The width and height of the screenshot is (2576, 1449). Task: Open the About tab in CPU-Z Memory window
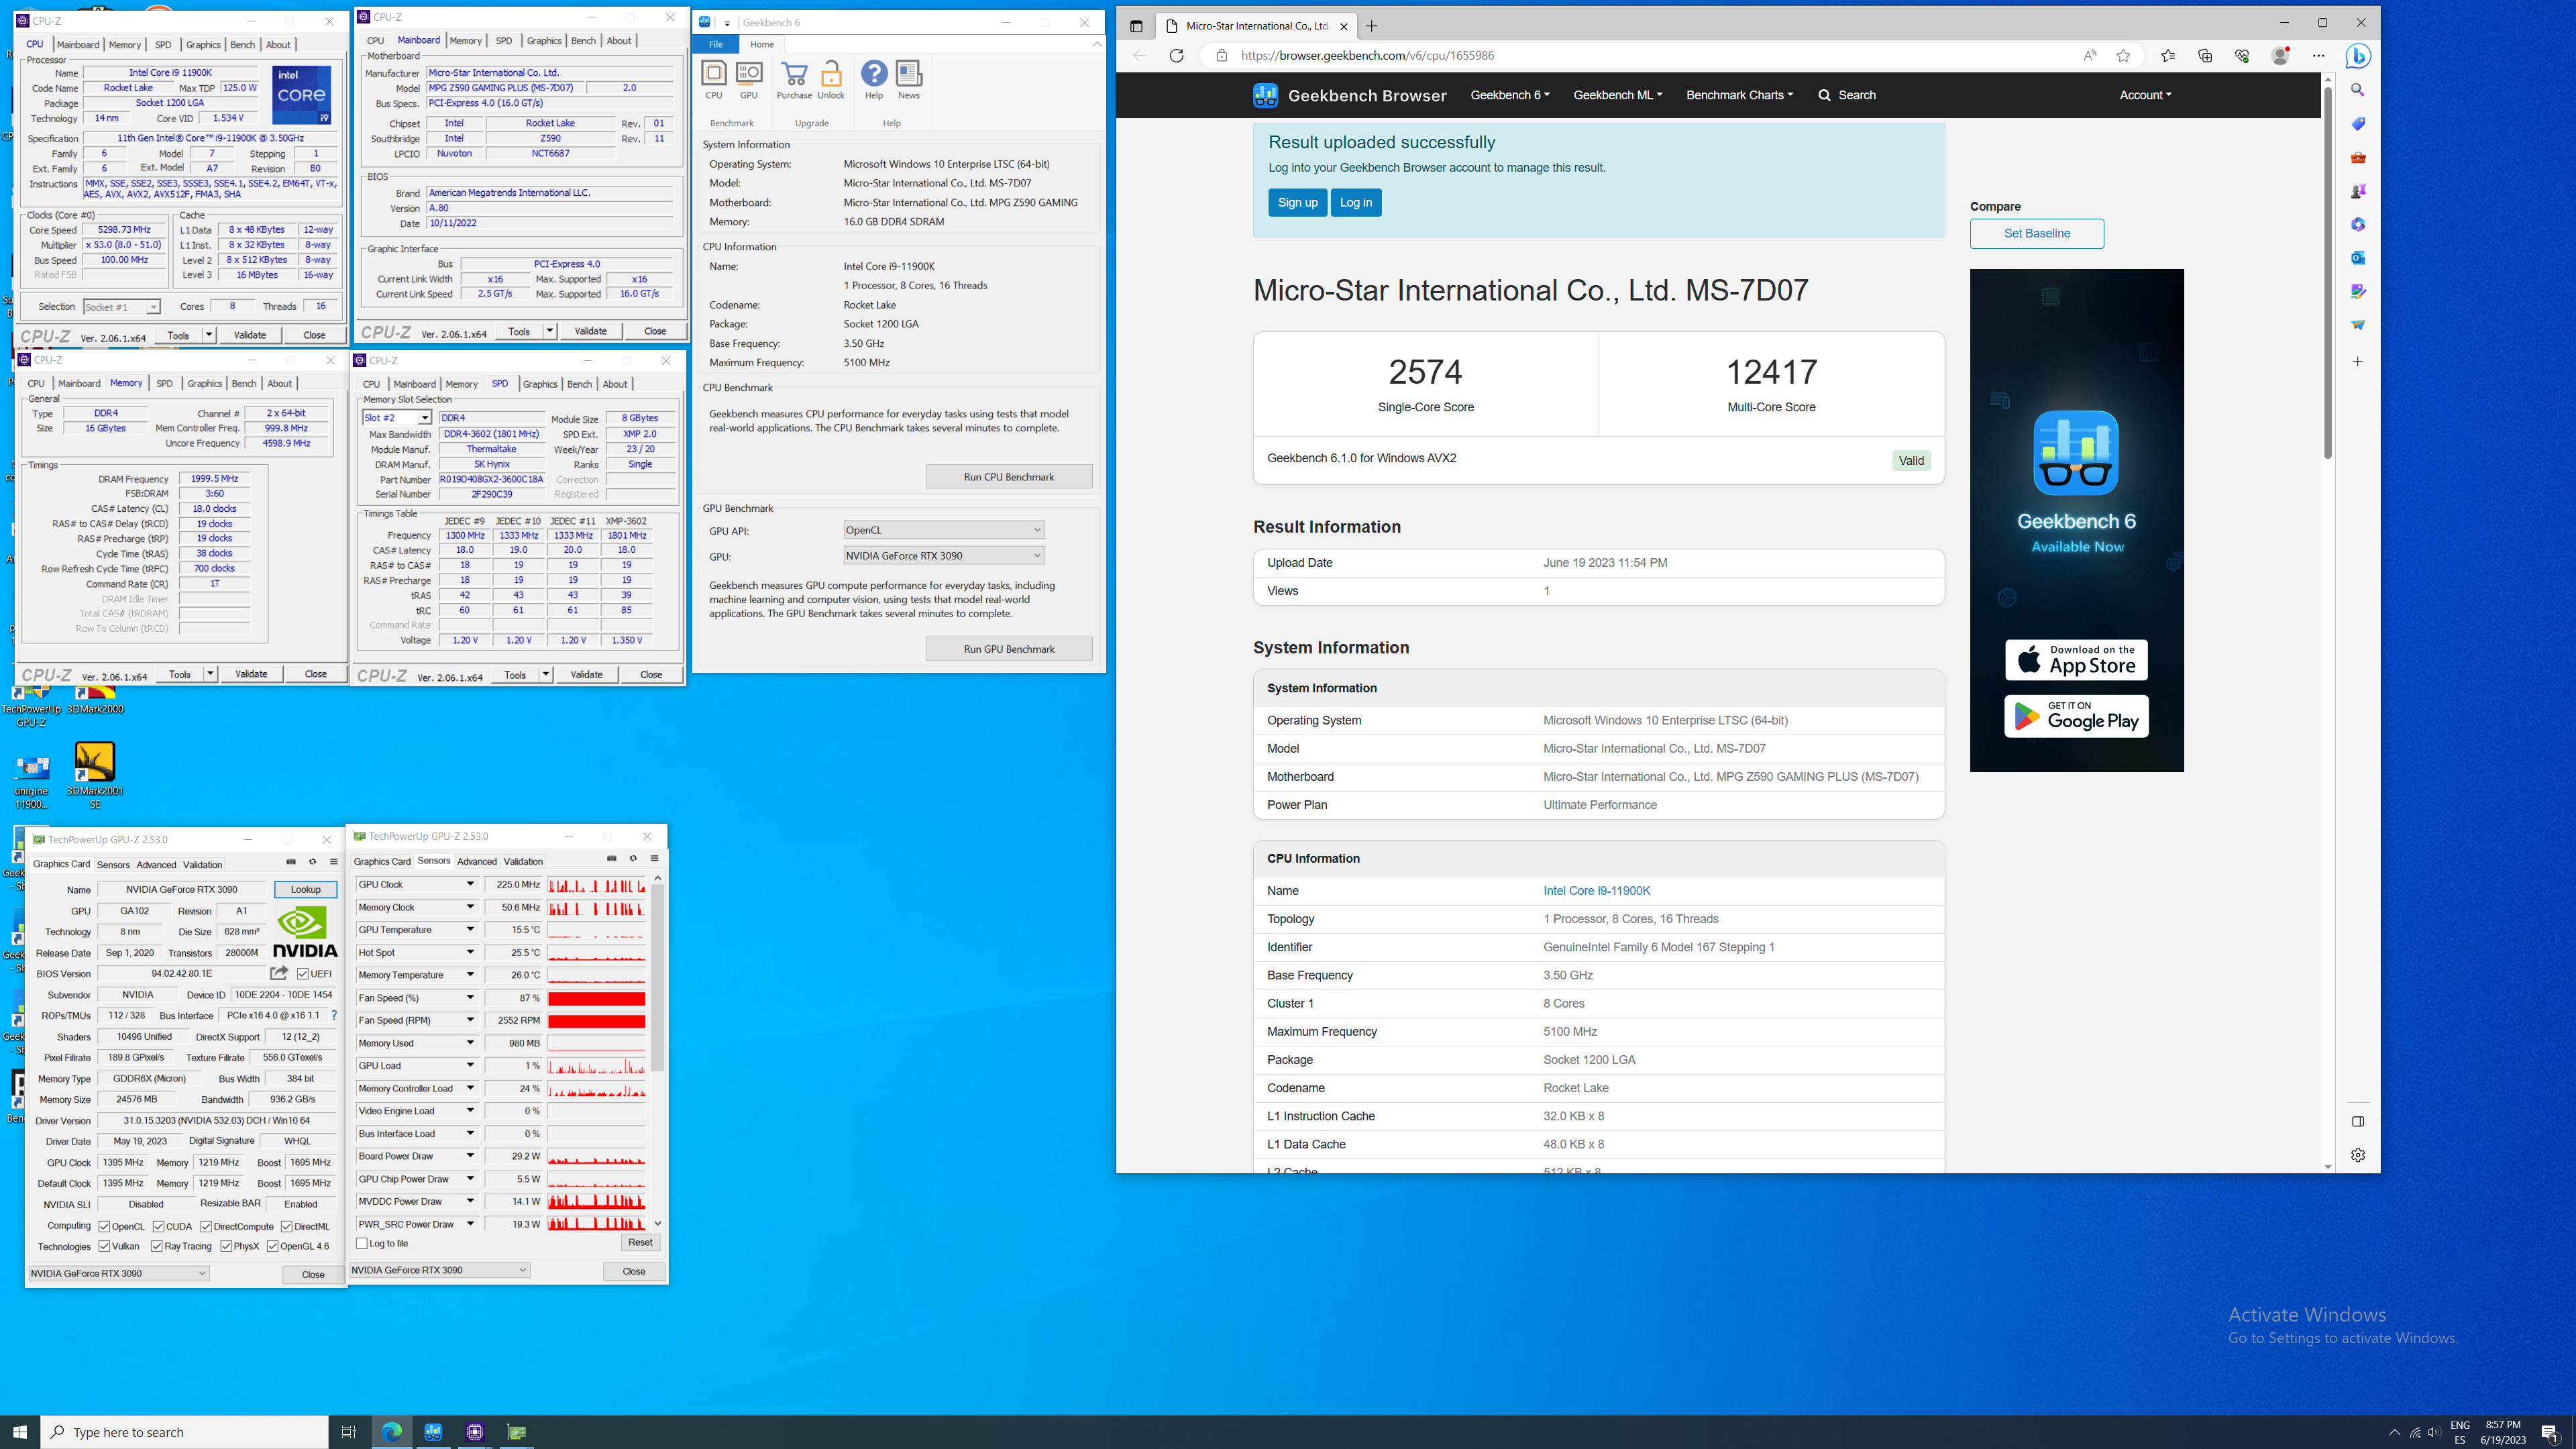[280, 384]
